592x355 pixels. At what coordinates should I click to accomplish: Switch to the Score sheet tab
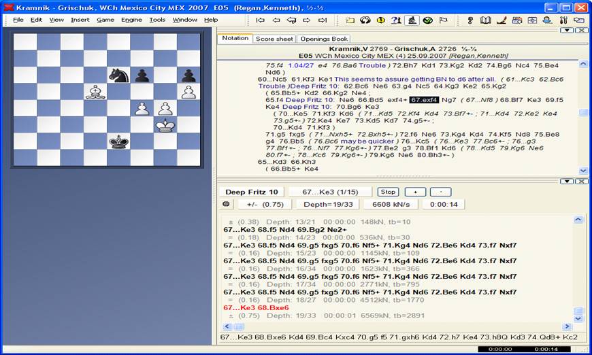274,39
